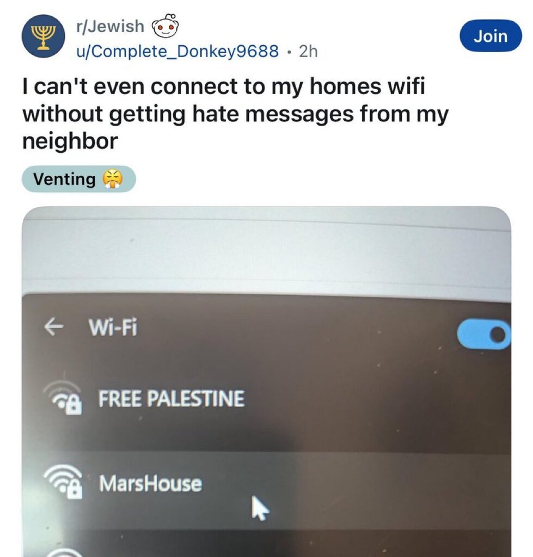Visit the r/Jewish subreddit name link
533x557 pixels.
[x=110, y=27]
